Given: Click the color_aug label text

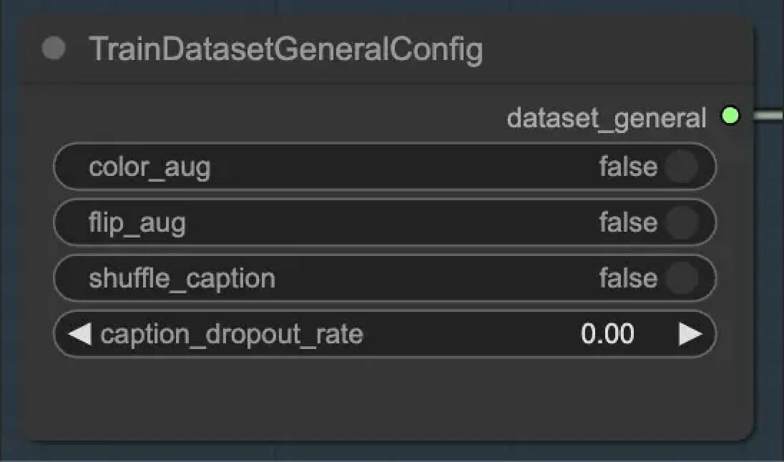Looking at the screenshot, I should click(150, 167).
